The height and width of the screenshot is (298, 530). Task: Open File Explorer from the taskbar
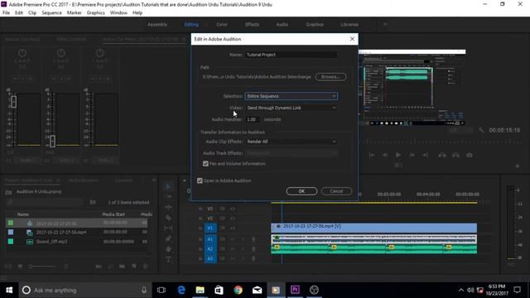200,290
